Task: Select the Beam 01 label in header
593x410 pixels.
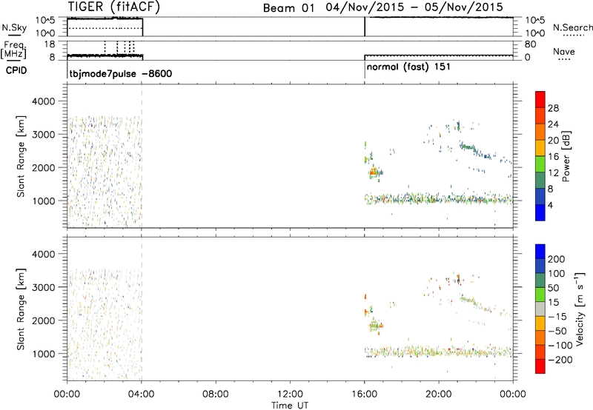Action: point(288,8)
